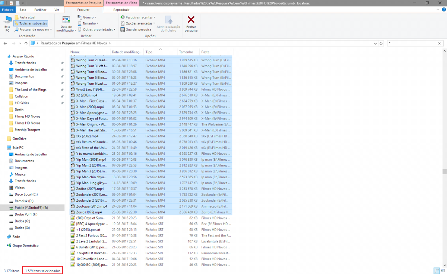The height and width of the screenshot is (274, 447).
Task: Open Opções avançadas dropdown
Action: click(137, 23)
